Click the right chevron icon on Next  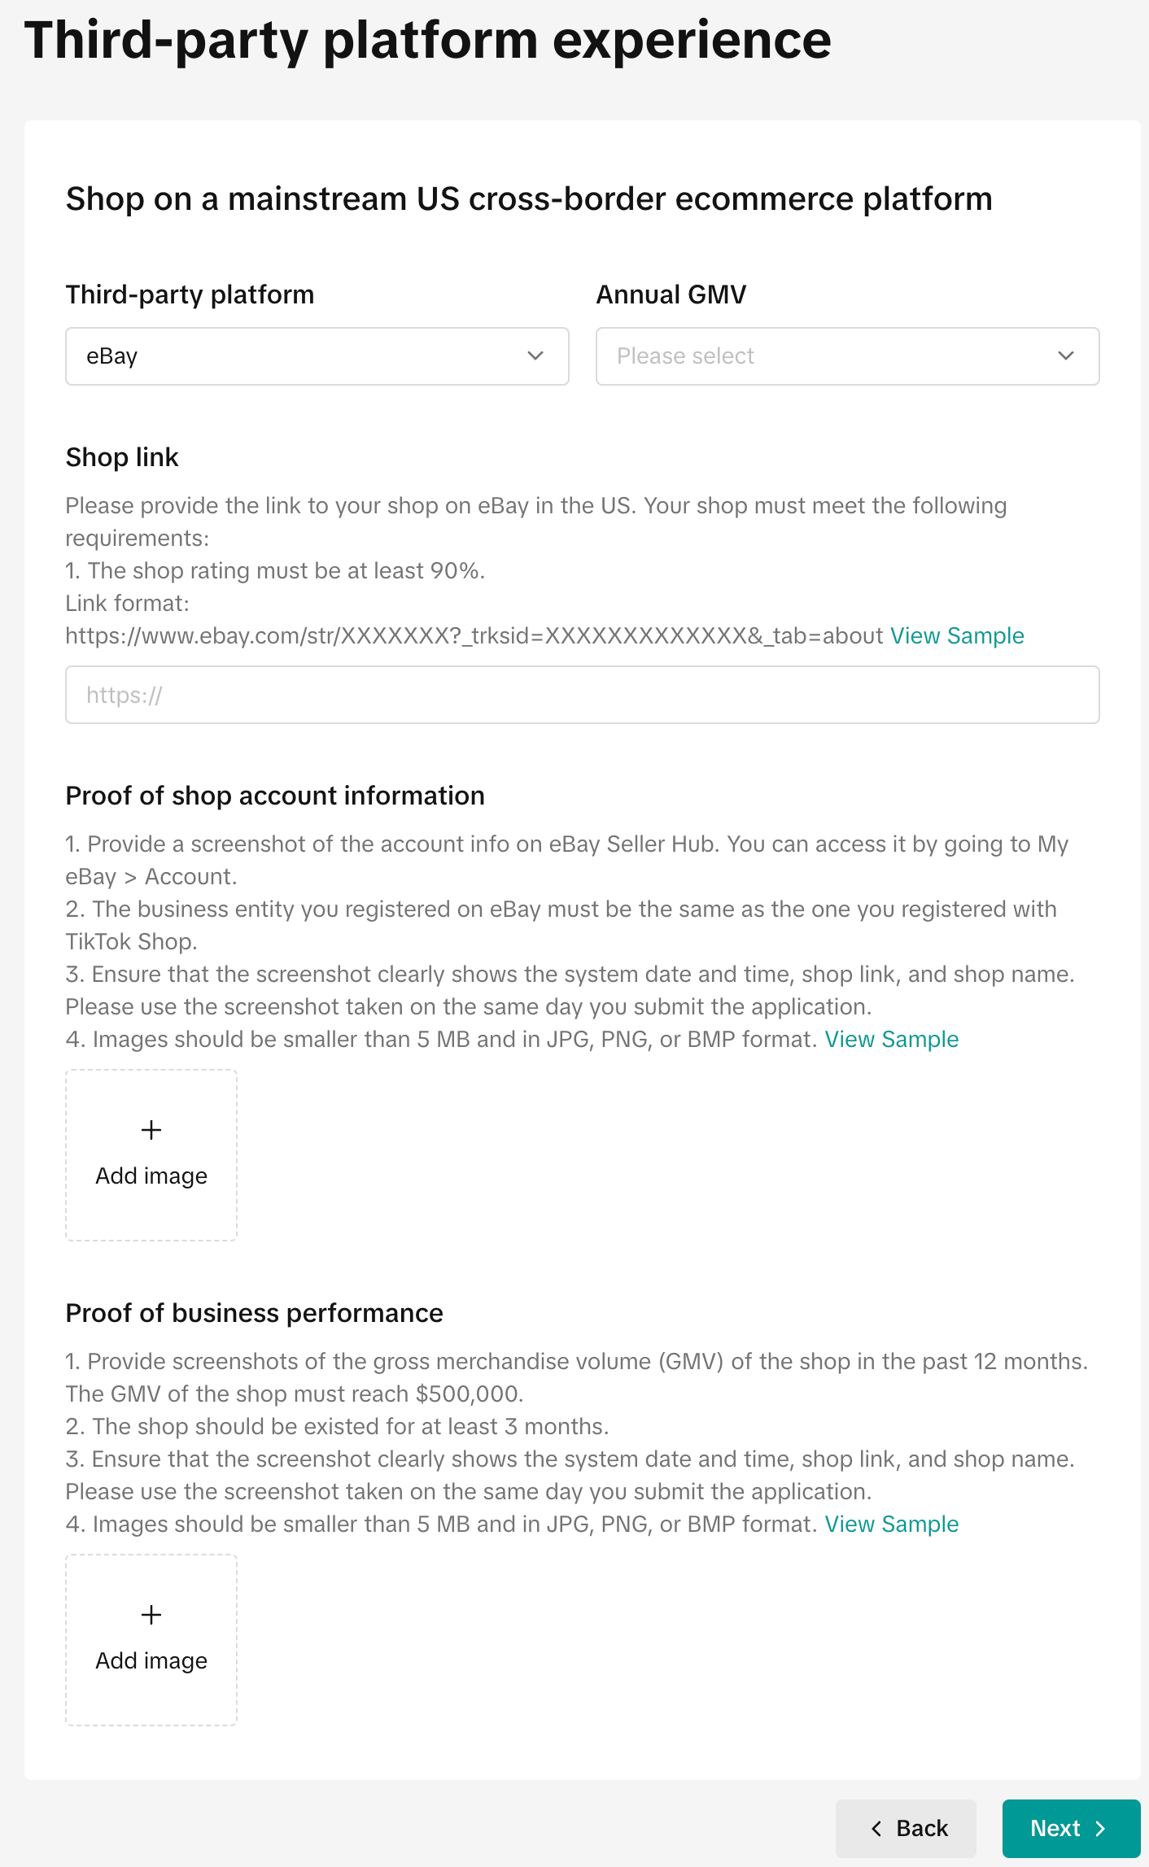pos(1100,1829)
